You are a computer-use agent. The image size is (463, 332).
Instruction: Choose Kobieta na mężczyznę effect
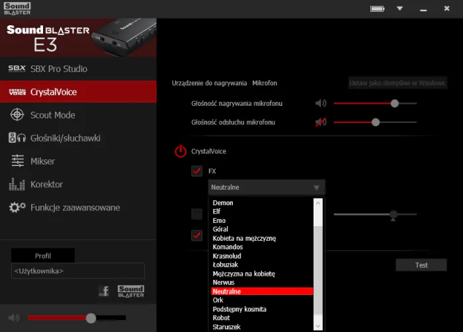click(x=244, y=238)
